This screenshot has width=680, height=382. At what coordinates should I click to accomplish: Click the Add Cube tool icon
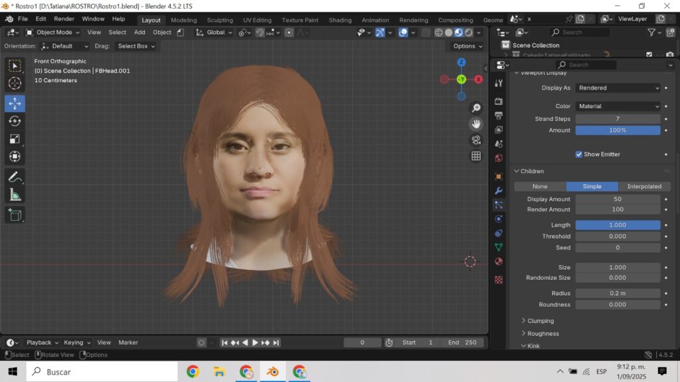coord(15,215)
